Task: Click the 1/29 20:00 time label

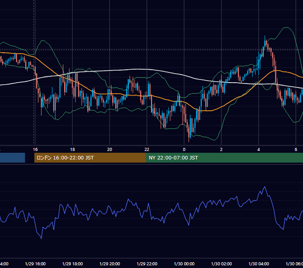Action: (110, 264)
